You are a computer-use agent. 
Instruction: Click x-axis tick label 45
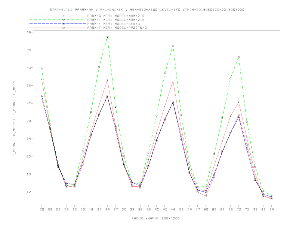pyautogui.click(x=165, y=209)
